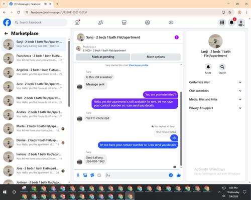Click the Sanji LaFong phone number message
The height and width of the screenshot is (200, 251).
click(95, 159)
